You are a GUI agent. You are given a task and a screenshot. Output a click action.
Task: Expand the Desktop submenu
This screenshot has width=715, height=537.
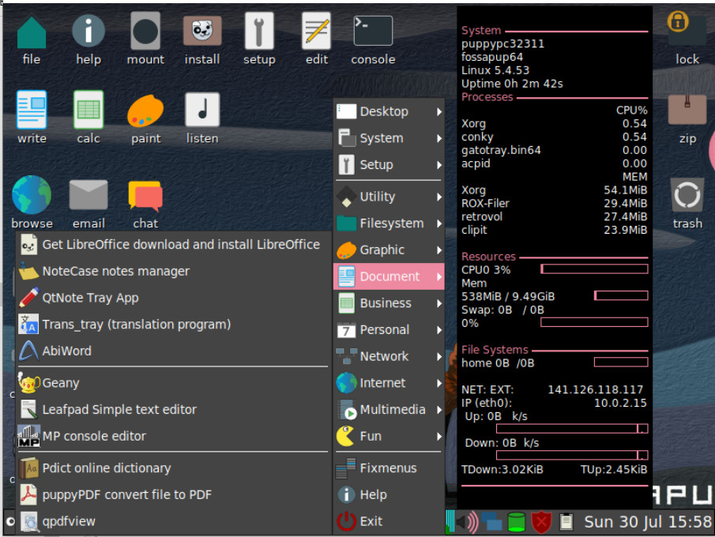click(x=389, y=111)
